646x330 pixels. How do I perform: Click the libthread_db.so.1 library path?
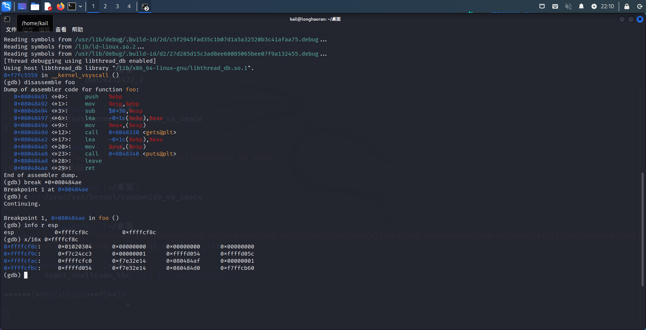(x=182, y=68)
